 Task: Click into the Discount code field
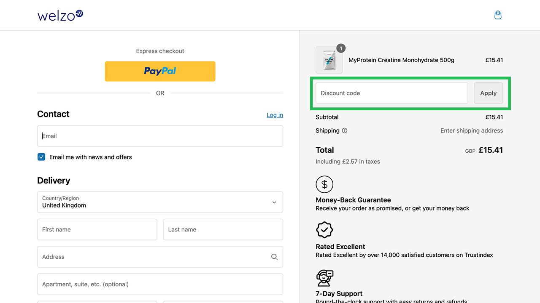point(391,93)
